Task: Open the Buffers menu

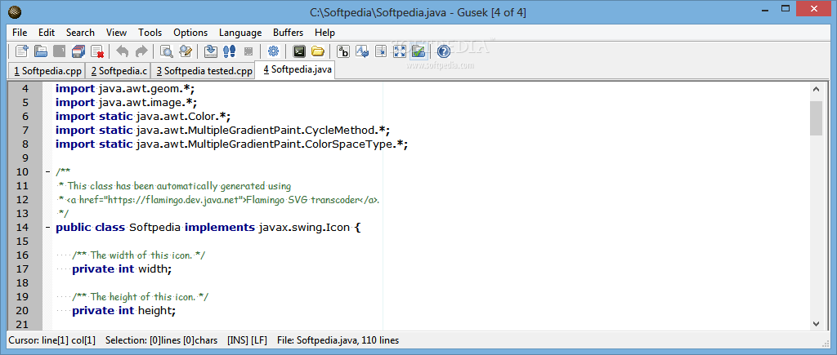Action: pyautogui.click(x=289, y=33)
